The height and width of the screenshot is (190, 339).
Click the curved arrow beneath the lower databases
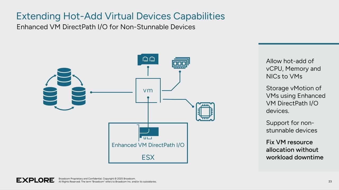[x=64, y=108]
